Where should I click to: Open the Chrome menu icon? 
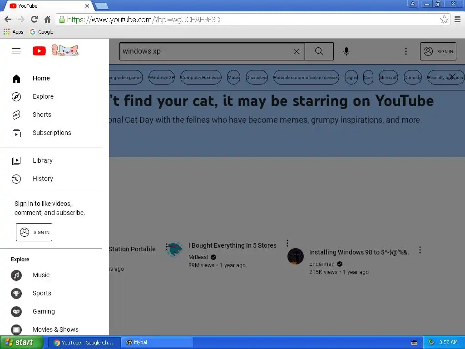point(458,20)
